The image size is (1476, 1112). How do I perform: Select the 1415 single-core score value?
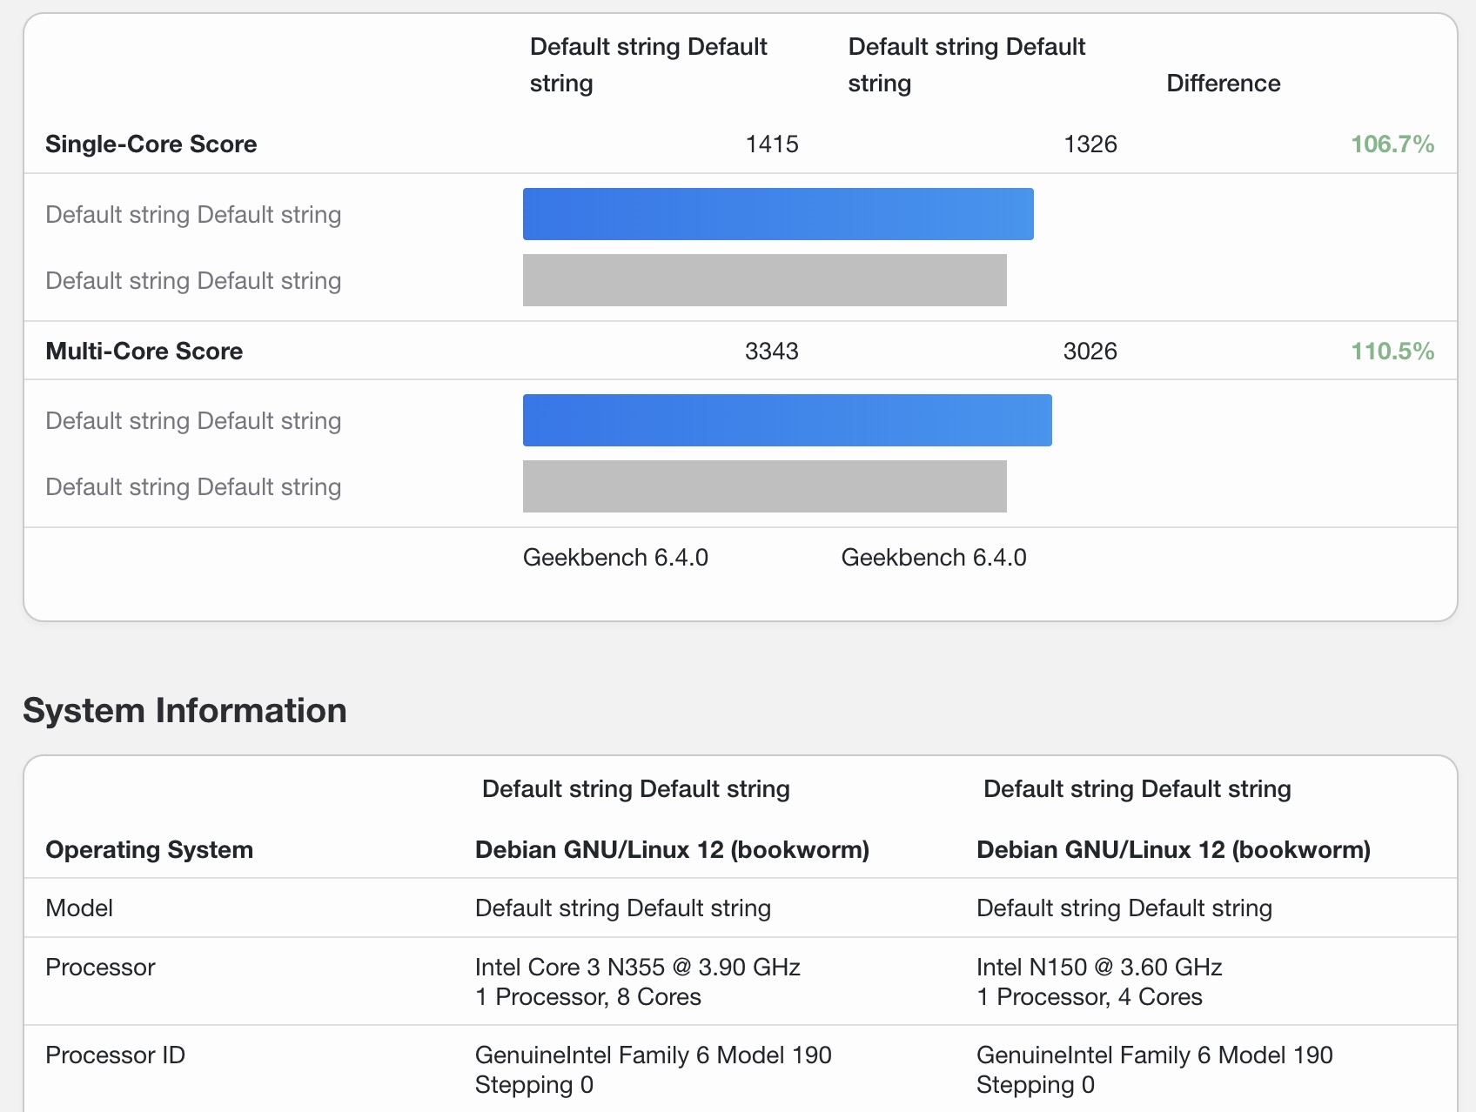(x=772, y=144)
